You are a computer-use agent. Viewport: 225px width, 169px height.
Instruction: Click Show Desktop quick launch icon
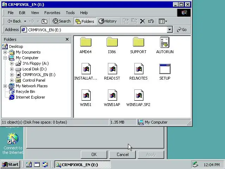point(29,164)
